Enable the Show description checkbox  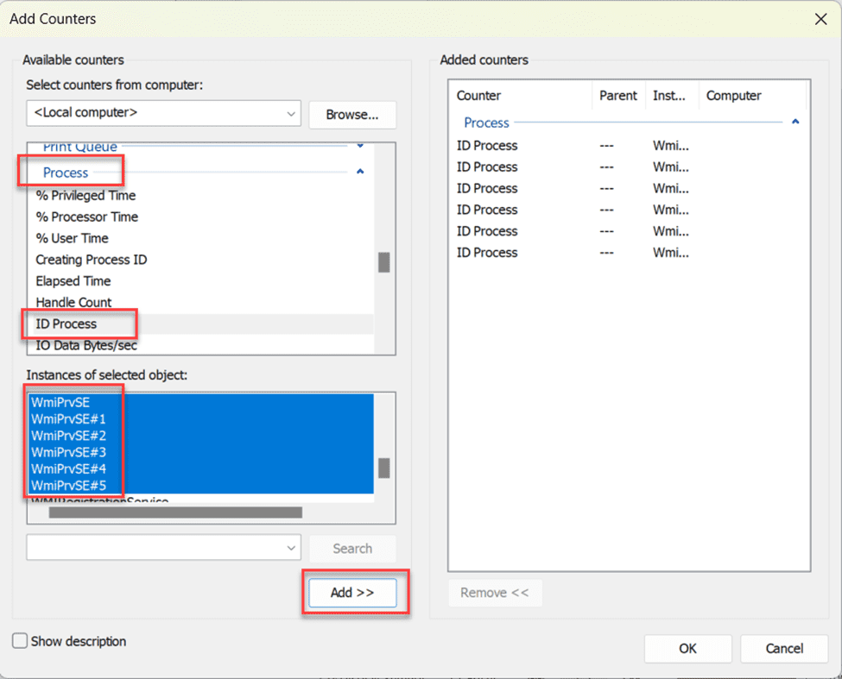click(x=20, y=641)
